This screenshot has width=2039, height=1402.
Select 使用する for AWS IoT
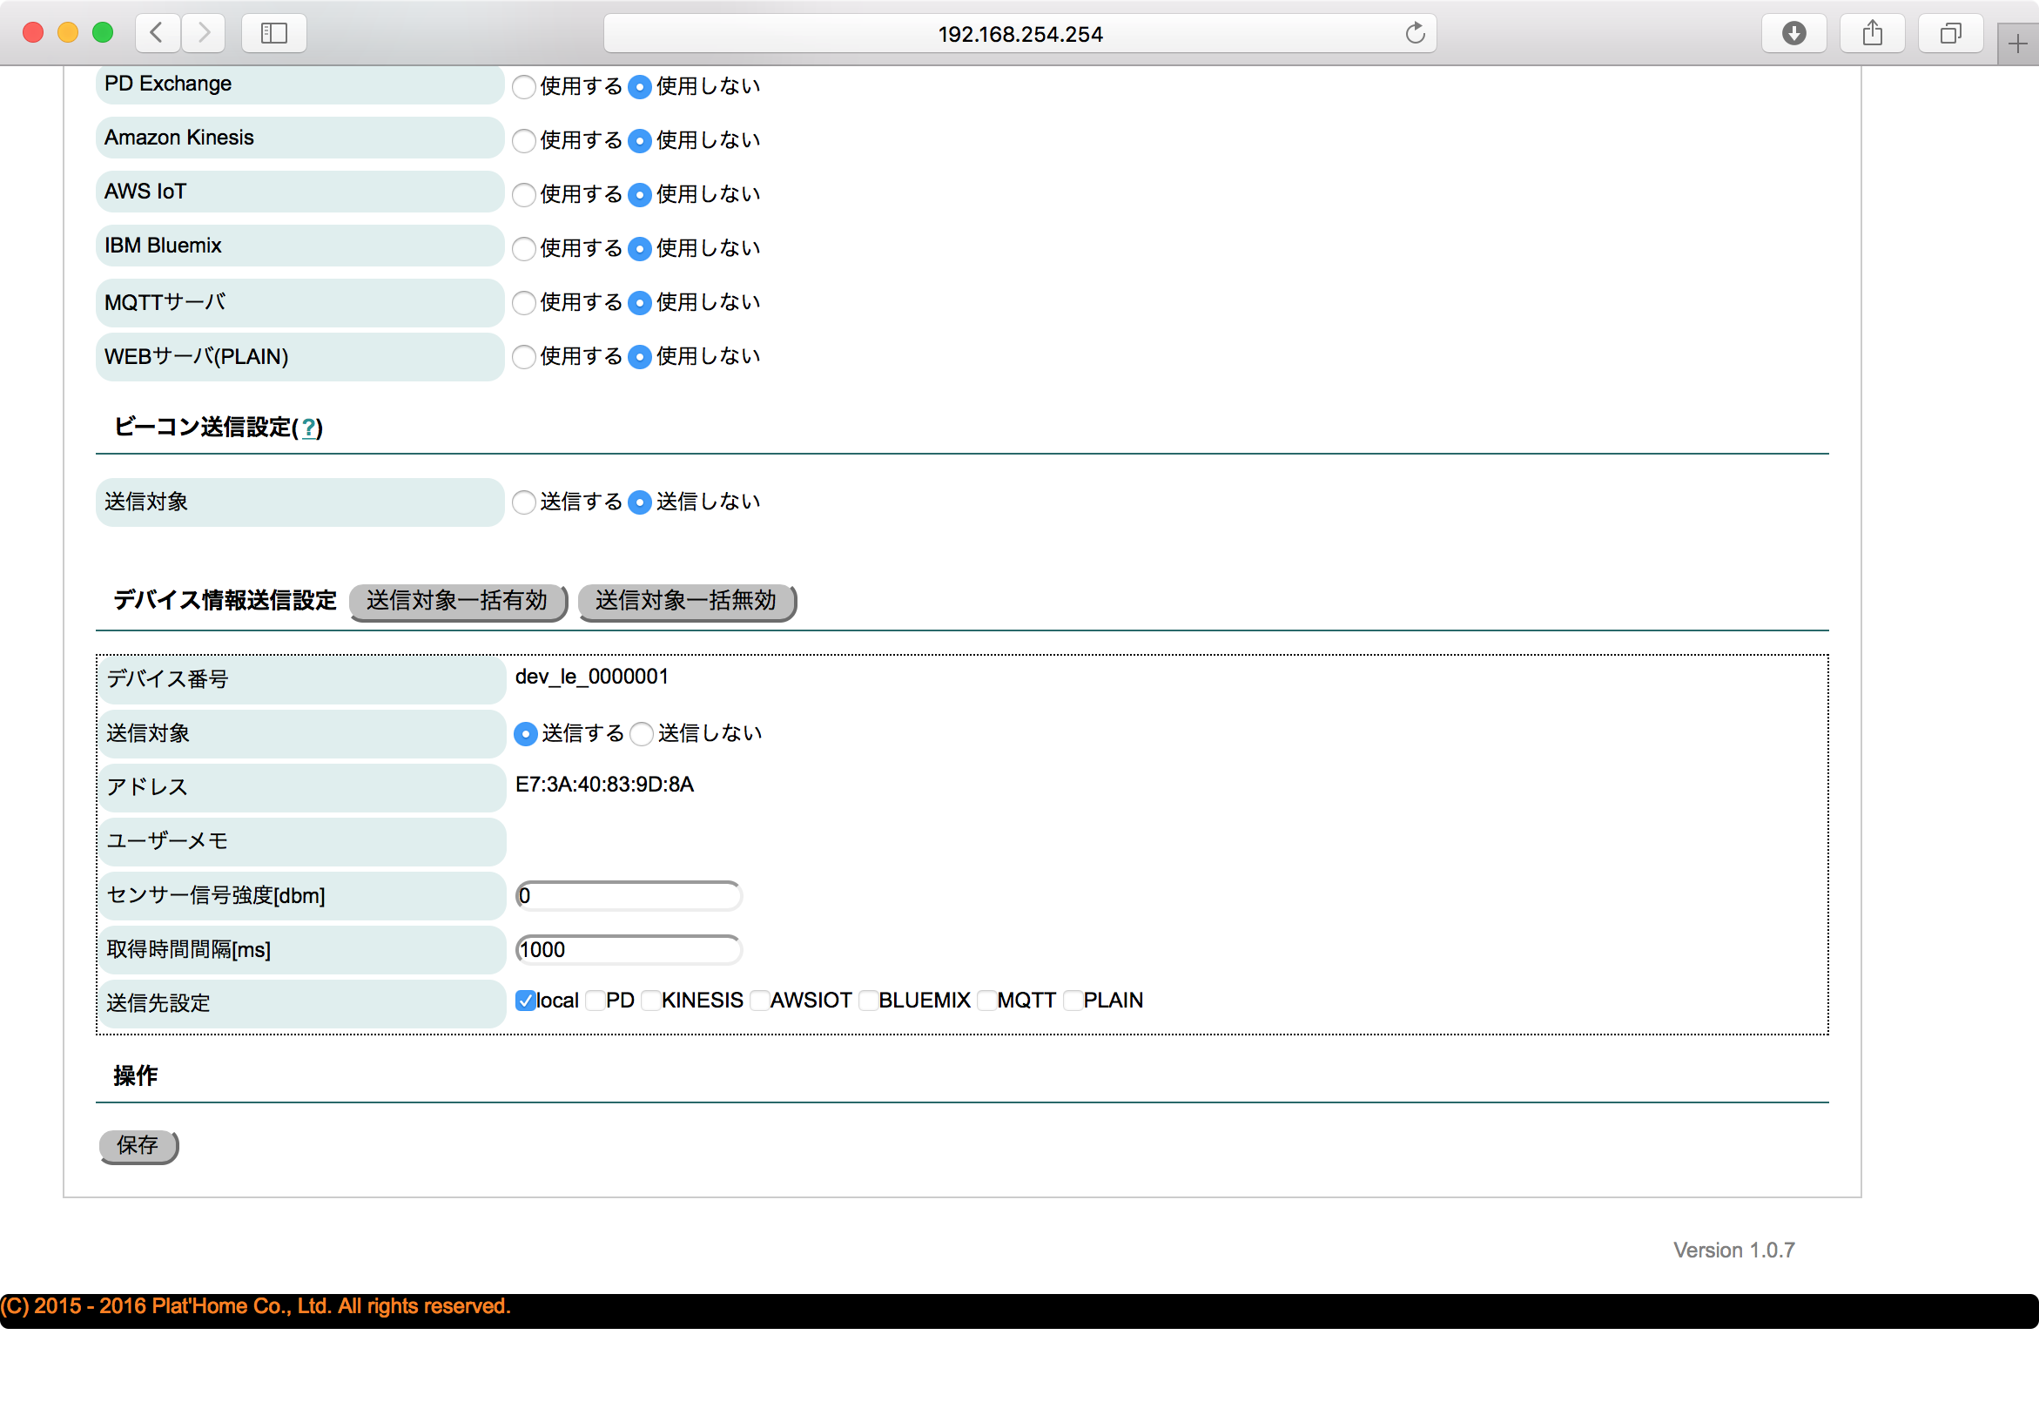(524, 195)
